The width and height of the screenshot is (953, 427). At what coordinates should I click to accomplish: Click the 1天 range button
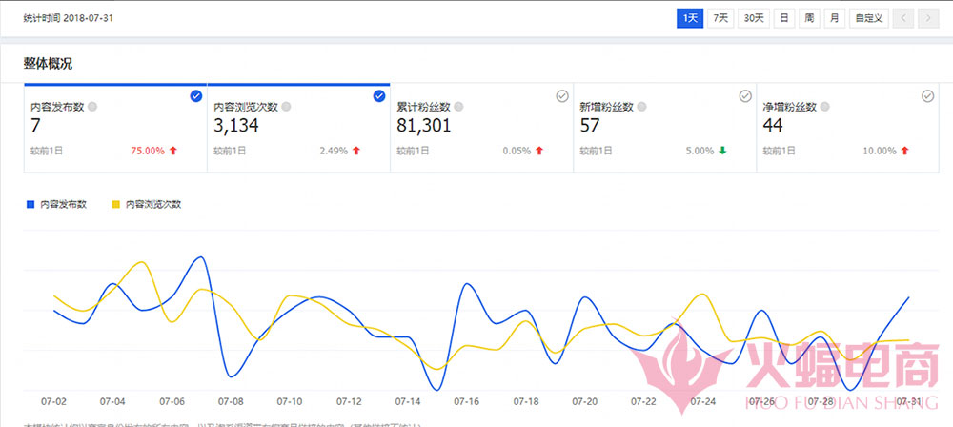(x=689, y=18)
